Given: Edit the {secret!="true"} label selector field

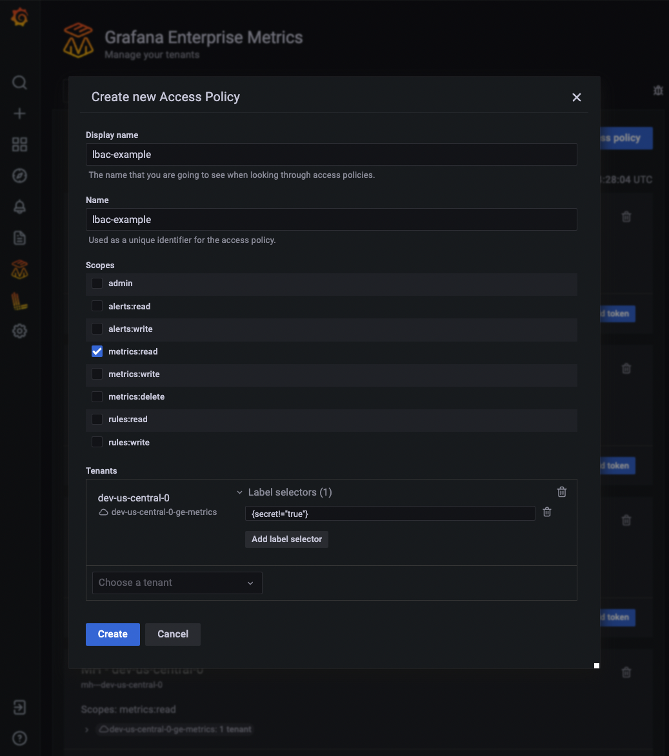Looking at the screenshot, I should [x=390, y=513].
